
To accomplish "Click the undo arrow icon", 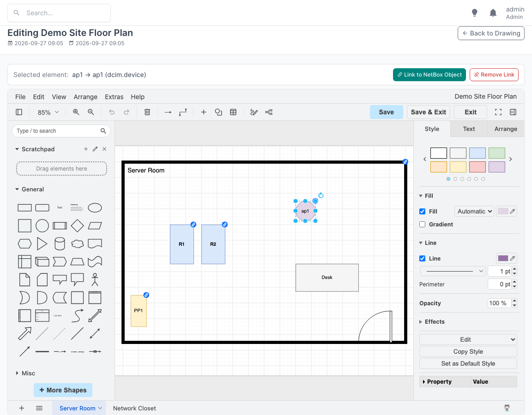I will pos(112,112).
